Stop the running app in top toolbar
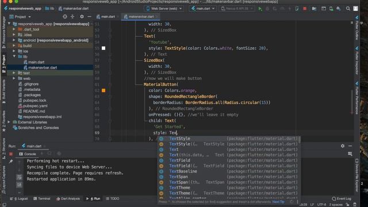 [x=305, y=9]
